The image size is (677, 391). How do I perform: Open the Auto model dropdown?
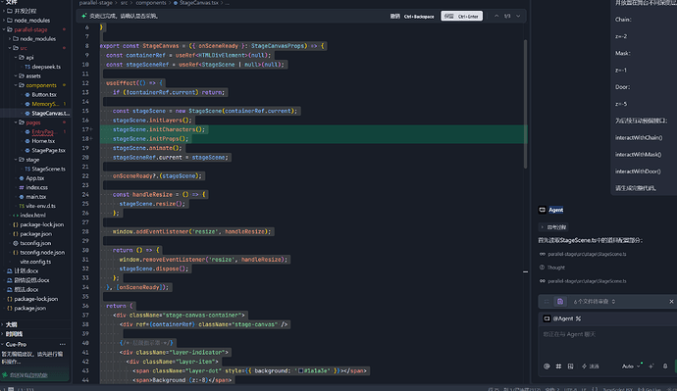pyautogui.click(x=630, y=366)
